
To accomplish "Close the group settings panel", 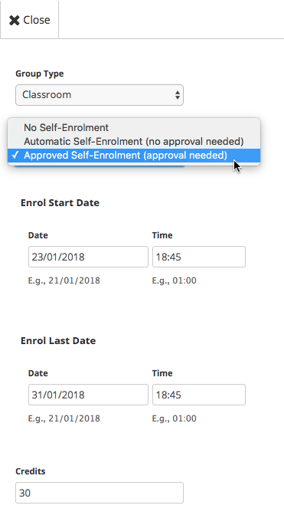I will point(30,20).
